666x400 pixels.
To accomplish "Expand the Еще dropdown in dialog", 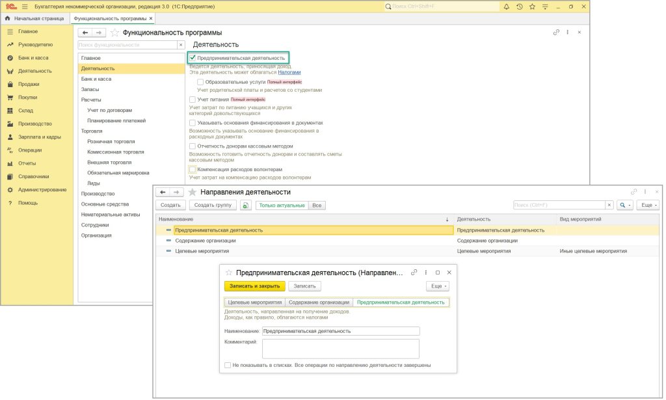I will (438, 286).
